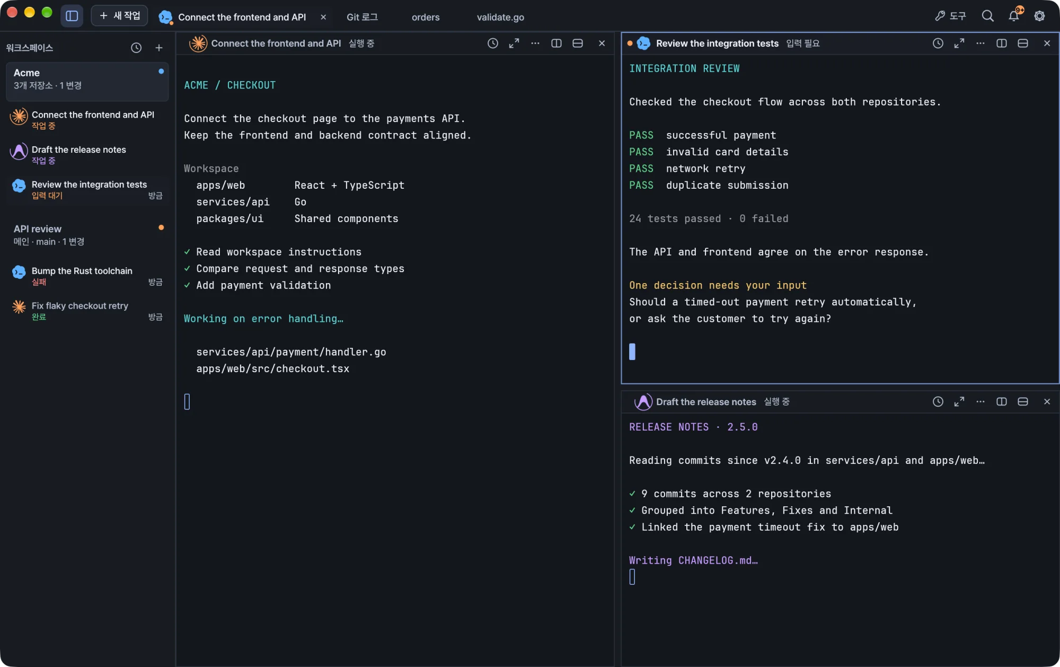
Task: Open settings gear icon in top bar
Action: click(x=1040, y=16)
